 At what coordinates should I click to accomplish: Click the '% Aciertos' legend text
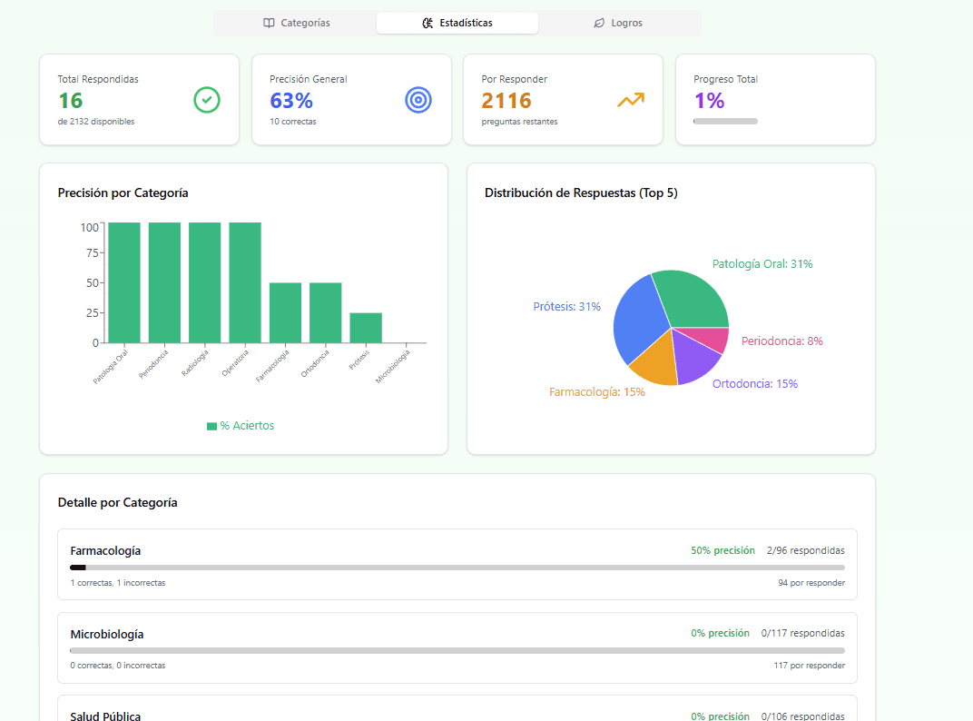coord(247,426)
